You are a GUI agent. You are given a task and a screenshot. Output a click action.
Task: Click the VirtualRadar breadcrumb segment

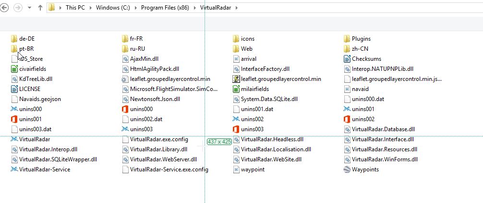[x=215, y=8]
